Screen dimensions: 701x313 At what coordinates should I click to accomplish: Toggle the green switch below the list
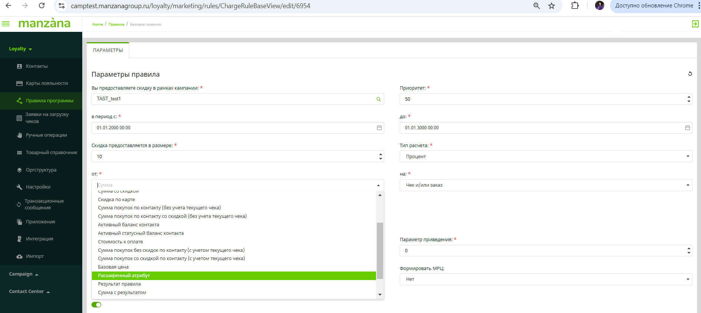click(x=96, y=305)
